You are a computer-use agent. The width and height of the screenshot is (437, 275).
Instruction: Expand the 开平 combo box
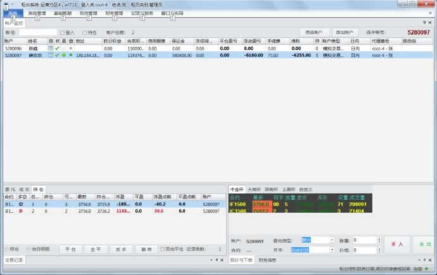tap(332, 250)
